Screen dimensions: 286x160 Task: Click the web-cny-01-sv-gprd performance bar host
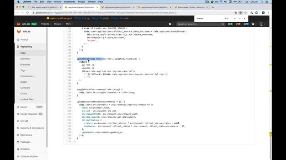61,18
